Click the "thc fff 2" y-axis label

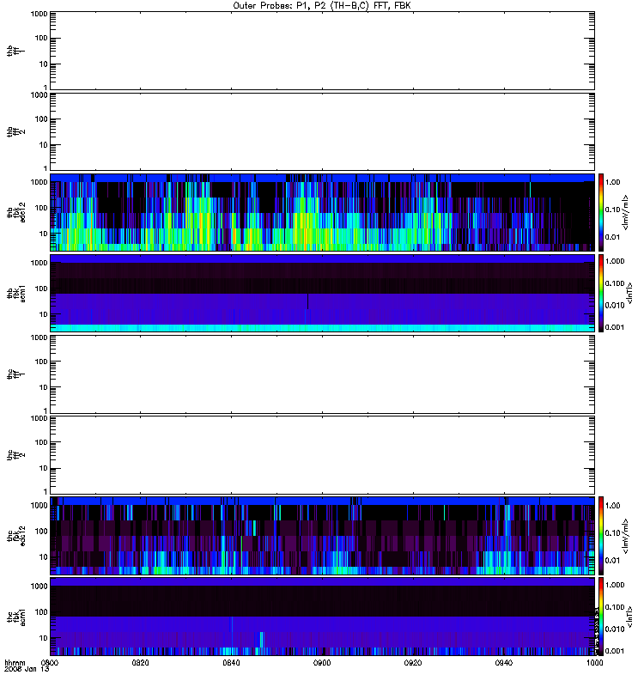point(15,455)
